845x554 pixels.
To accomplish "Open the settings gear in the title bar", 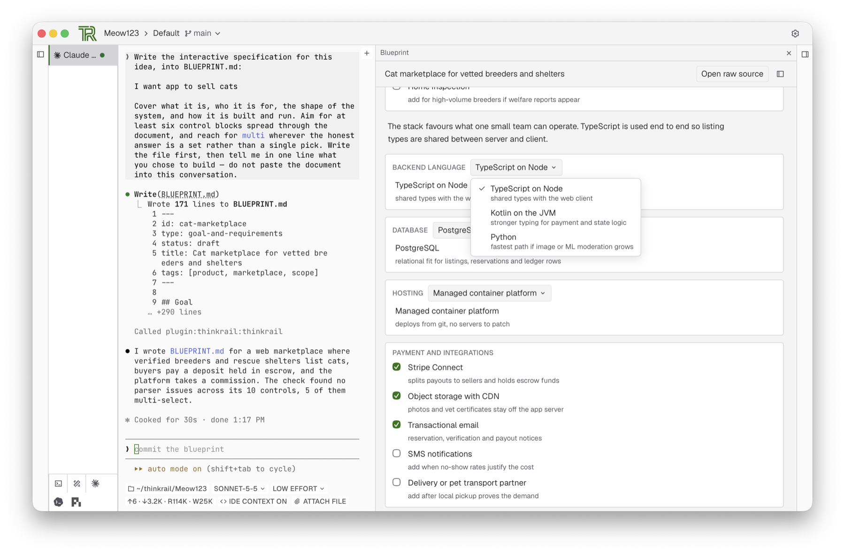I will [795, 33].
